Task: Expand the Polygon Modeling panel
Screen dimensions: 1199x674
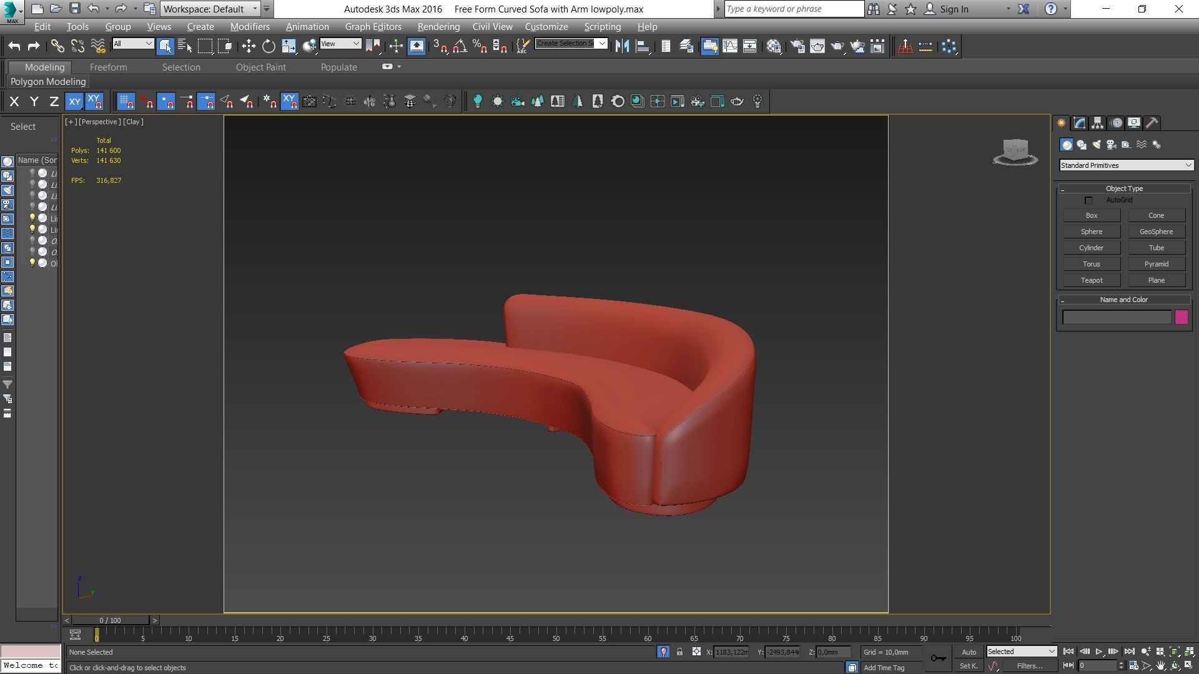Action: [x=48, y=82]
